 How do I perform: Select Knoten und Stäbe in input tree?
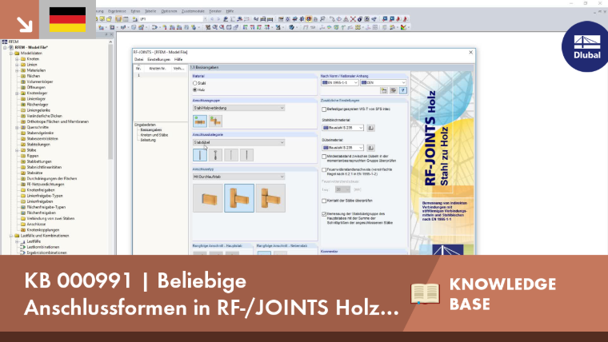click(x=154, y=135)
